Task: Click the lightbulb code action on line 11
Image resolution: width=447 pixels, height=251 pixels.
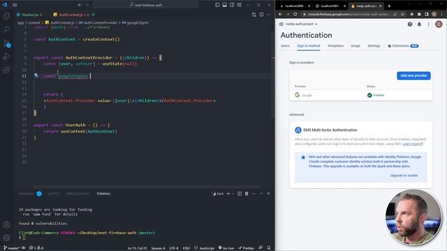Action: (36, 75)
